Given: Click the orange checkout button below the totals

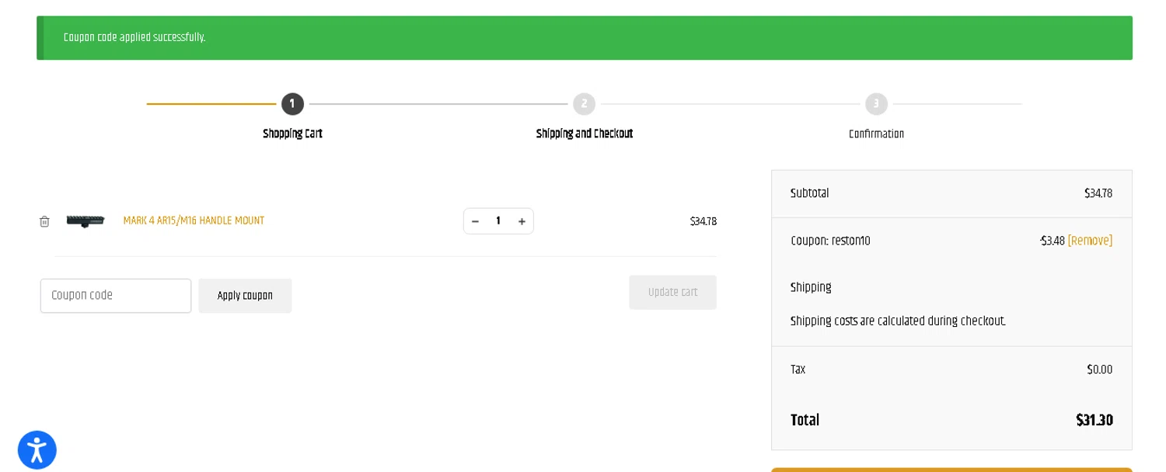Looking at the screenshot, I should coord(951,470).
